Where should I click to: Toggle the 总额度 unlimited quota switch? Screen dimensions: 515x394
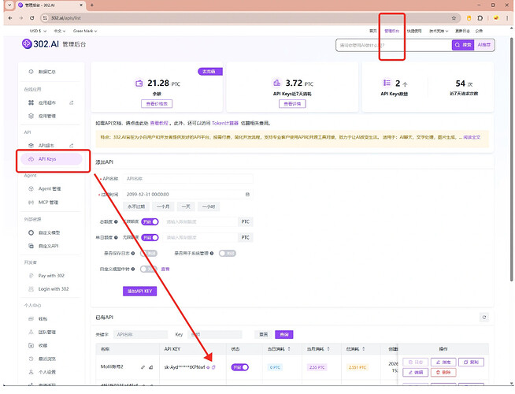(x=150, y=221)
